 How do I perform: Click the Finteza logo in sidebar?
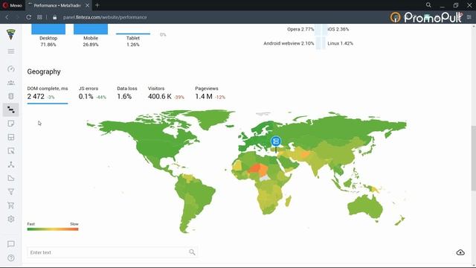11,34
